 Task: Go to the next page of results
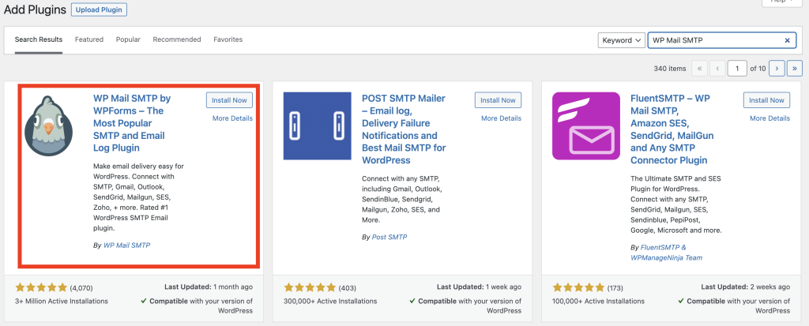click(x=777, y=68)
